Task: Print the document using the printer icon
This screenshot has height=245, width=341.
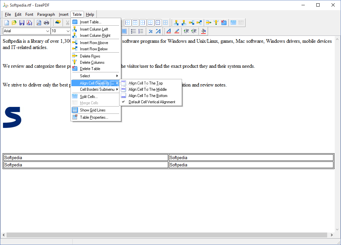Action: [46, 23]
